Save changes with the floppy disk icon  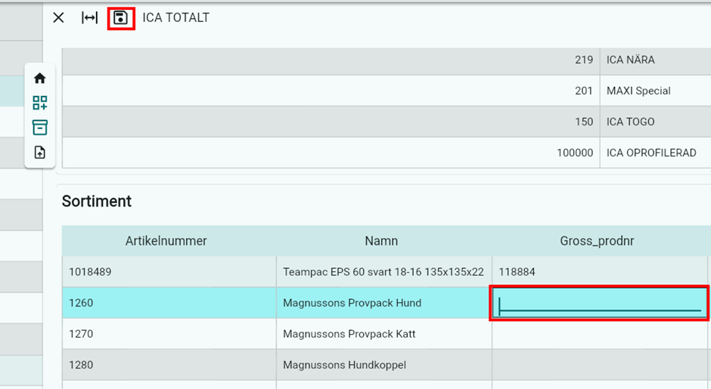click(120, 18)
